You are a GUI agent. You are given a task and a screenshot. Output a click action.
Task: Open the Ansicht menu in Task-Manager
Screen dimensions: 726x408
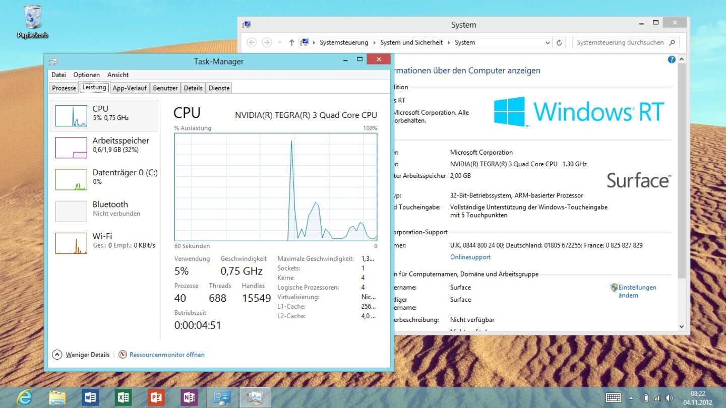(x=118, y=75)
